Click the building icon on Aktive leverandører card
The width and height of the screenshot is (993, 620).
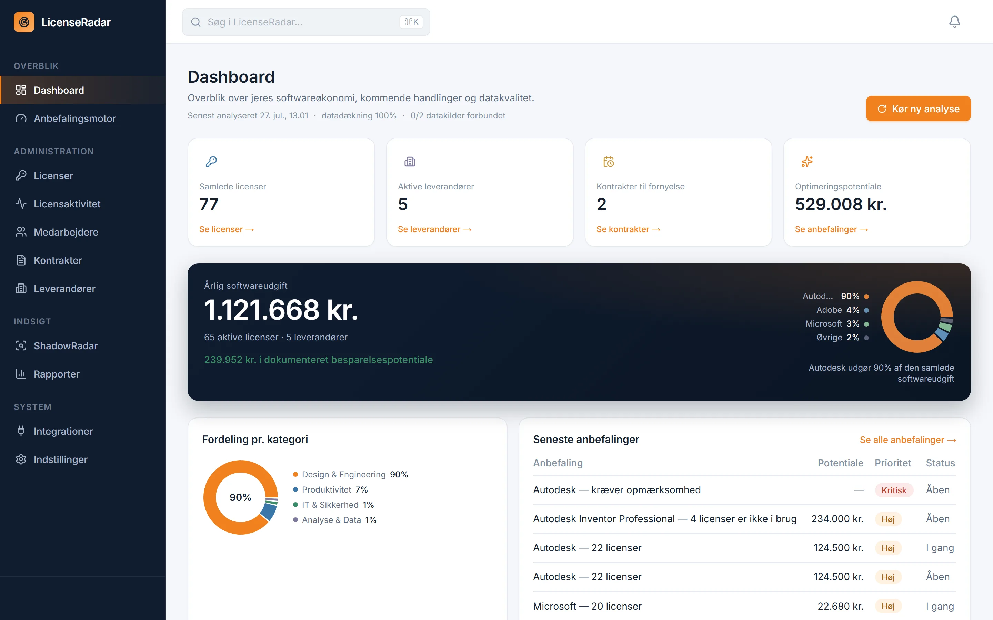tap(410, 162)
